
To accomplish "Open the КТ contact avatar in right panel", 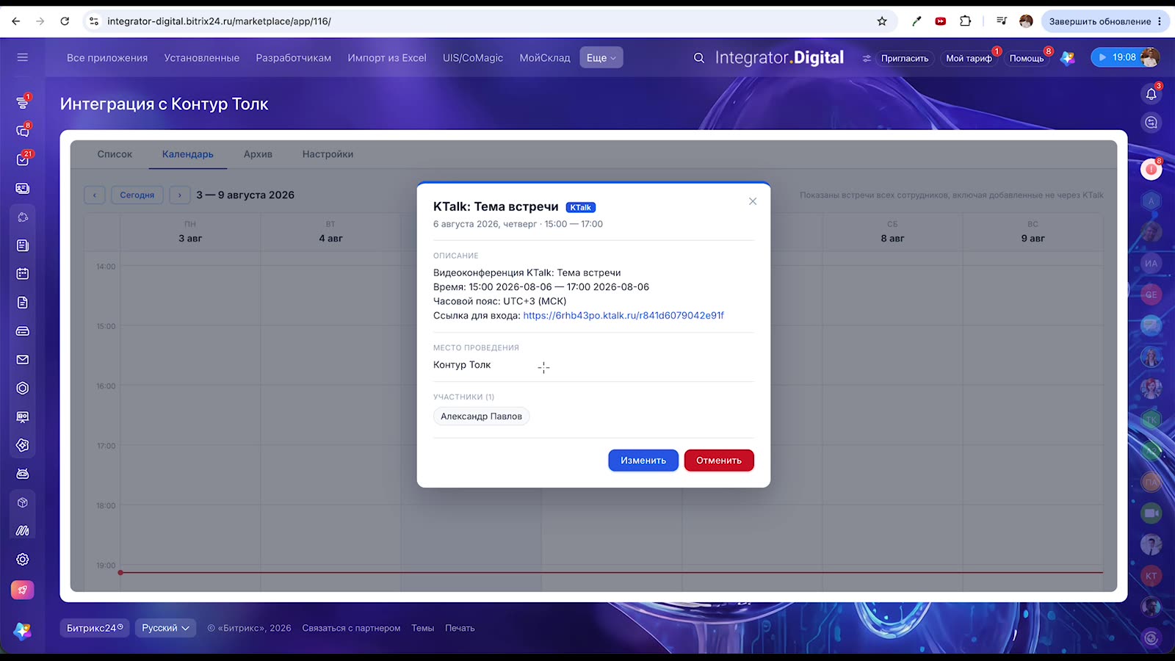I will (x=1151, y=576).
